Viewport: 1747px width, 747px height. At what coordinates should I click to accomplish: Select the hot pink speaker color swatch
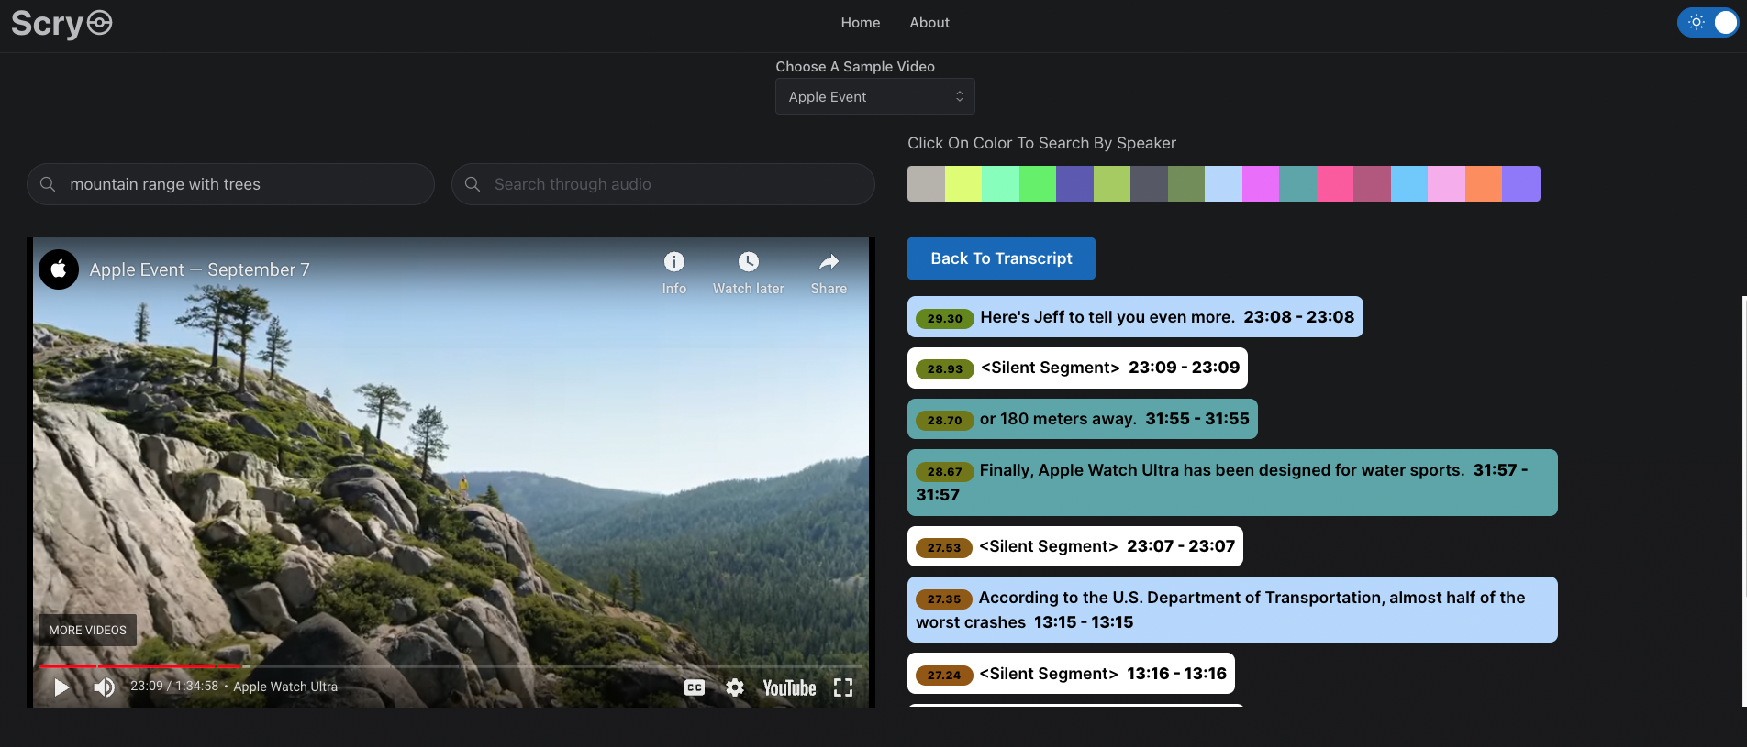click(x=1335, y=183)
